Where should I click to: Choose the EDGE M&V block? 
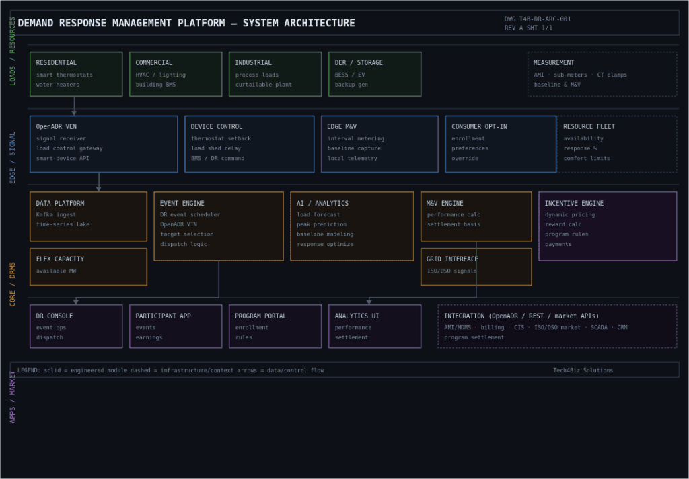(x=379, y=144)
